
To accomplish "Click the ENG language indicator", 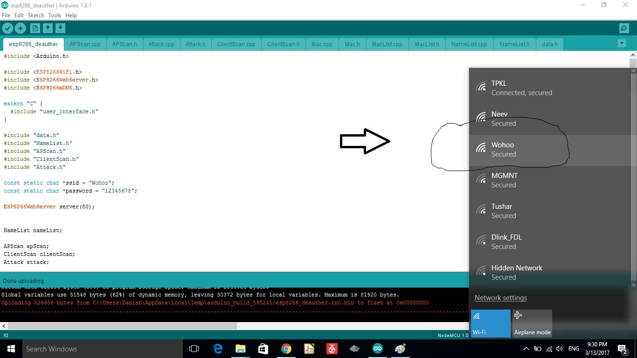I will pos(574,349).
